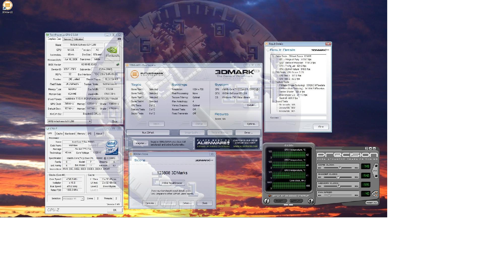
Task: Click the Precision minimize arrow icon
Action: [370, 149]
